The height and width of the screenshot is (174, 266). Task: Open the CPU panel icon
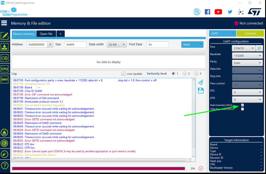click(5, 69)
